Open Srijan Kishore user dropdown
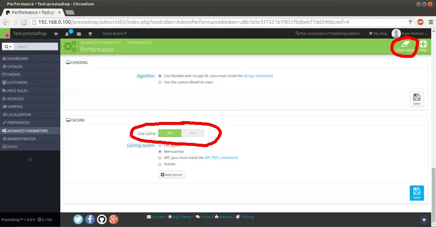This screenshot has height=227, width=436. [x=414, y=34]
